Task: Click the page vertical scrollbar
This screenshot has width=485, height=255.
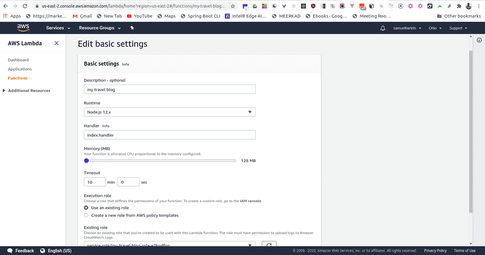Action: click(471, 132)
